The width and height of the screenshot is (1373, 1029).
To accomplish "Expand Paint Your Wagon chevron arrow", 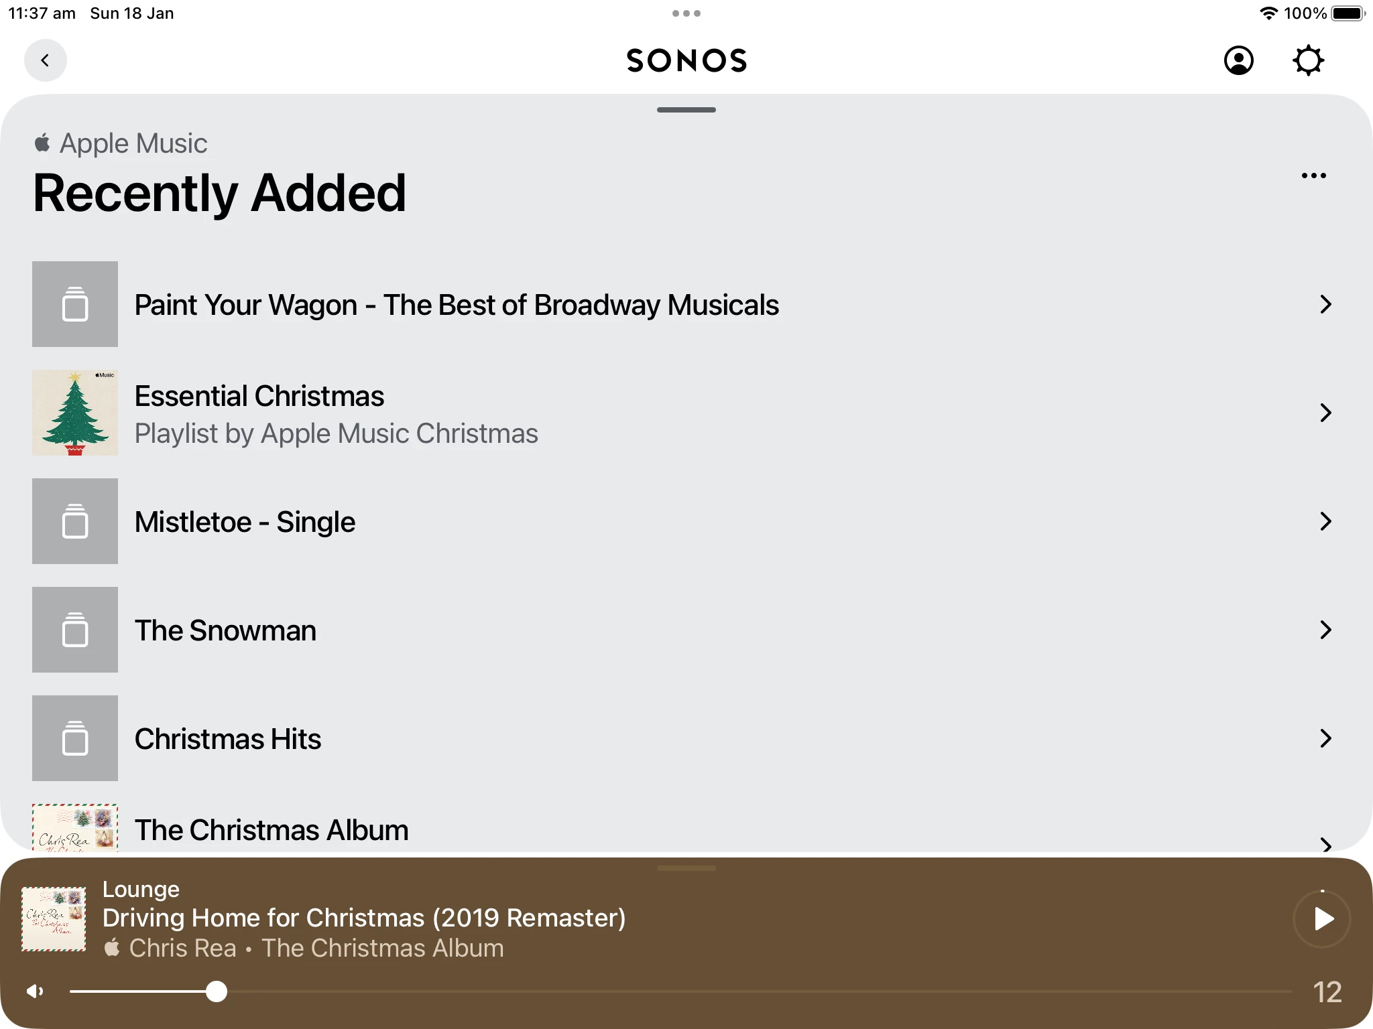I will pyautogui.click(x=1325, y=304).
